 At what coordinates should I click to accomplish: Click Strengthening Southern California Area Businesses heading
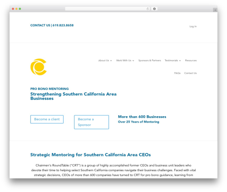pos(74,96)
